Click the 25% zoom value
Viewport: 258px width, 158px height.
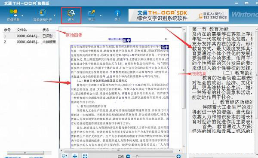(121, 156)
